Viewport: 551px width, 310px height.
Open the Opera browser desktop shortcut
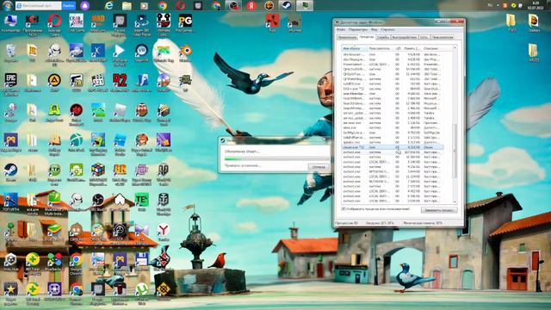point(54,23)
